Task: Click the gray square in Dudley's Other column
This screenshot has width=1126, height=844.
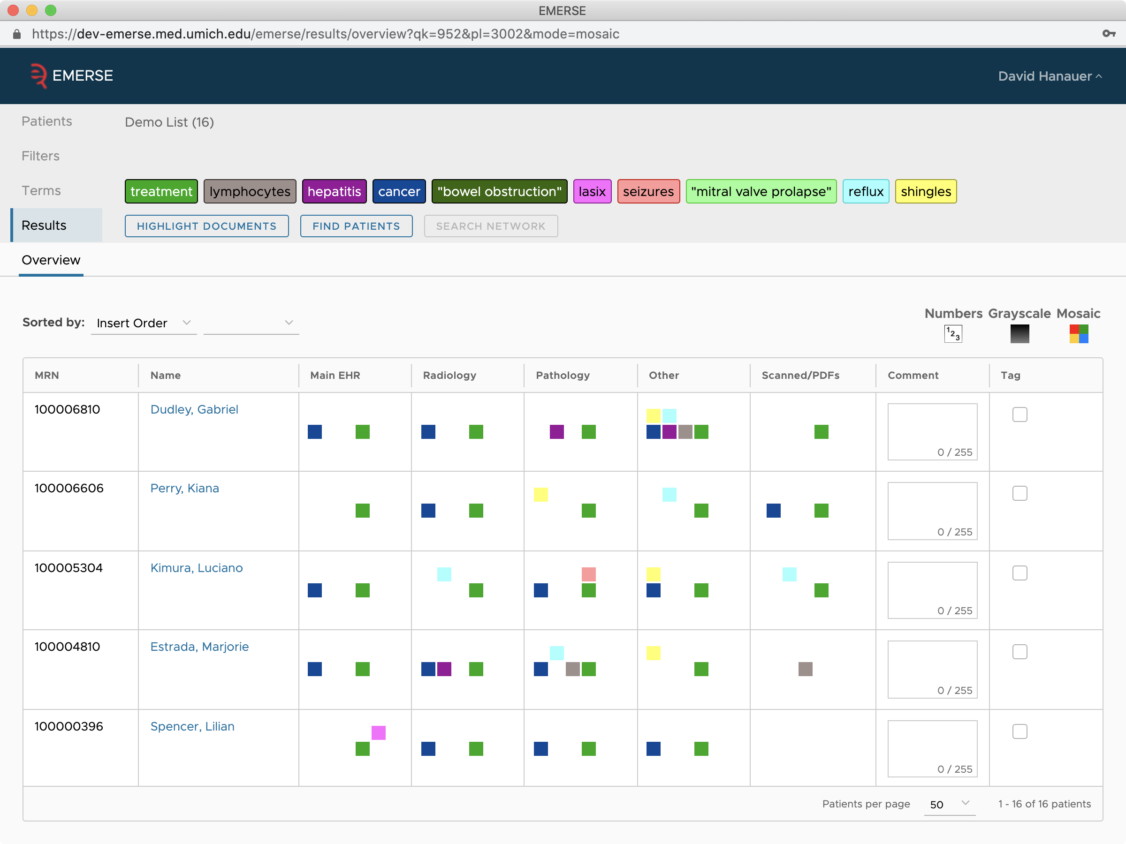Action: tap(685, 432)
